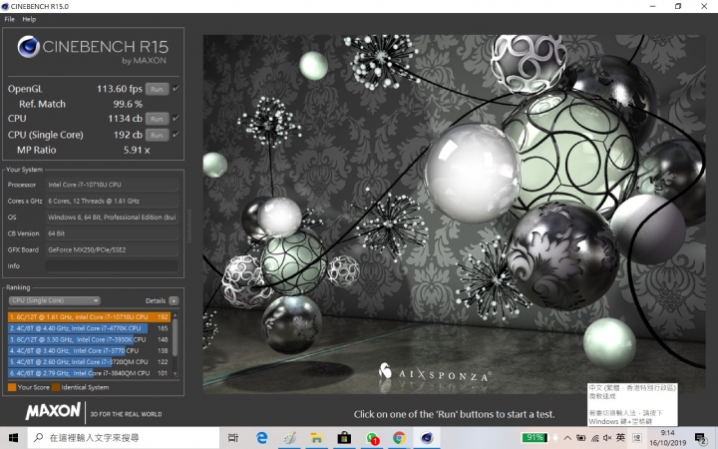Viewport: 718px width, 449px height.
Task: Open WhatsApp with the notification badge
Action: pyautogui.click(x=372, y=438)
